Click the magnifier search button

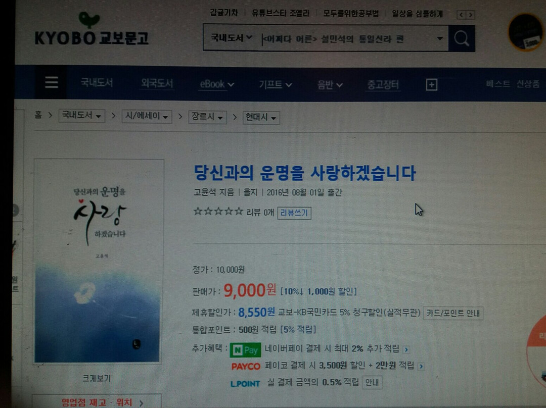coord(462,38)
